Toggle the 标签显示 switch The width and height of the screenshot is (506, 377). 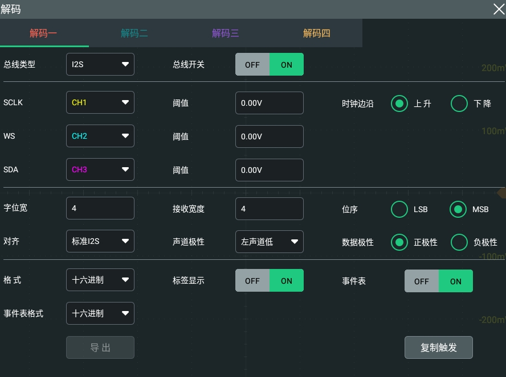click(x=269, y=280)
